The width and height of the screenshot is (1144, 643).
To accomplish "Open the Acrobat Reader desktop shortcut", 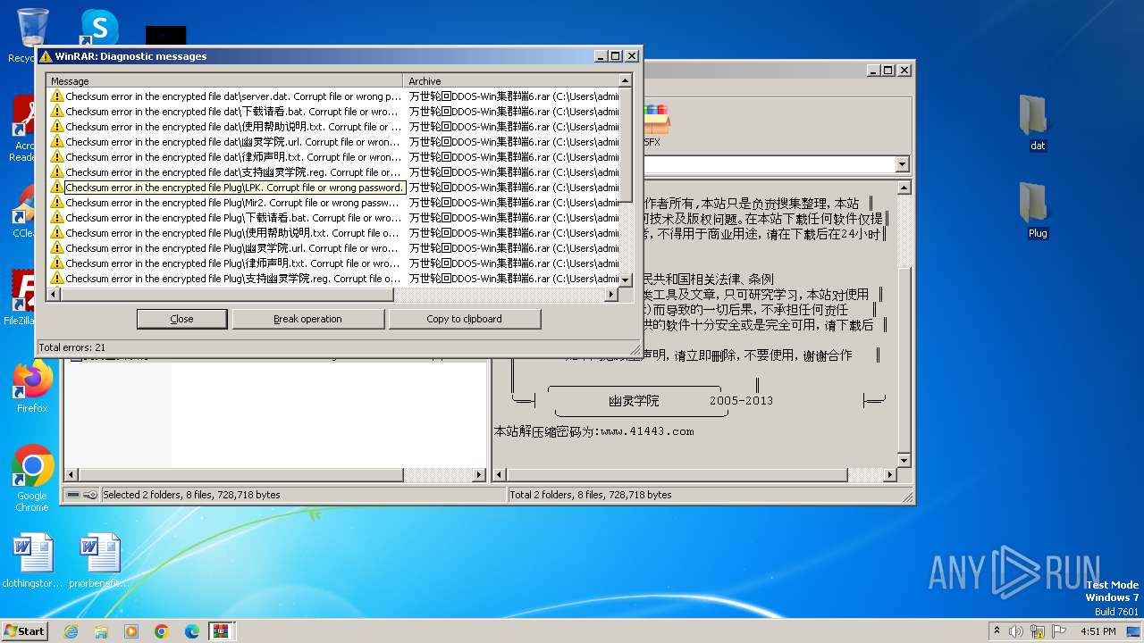I will click(x=23, y=128).
